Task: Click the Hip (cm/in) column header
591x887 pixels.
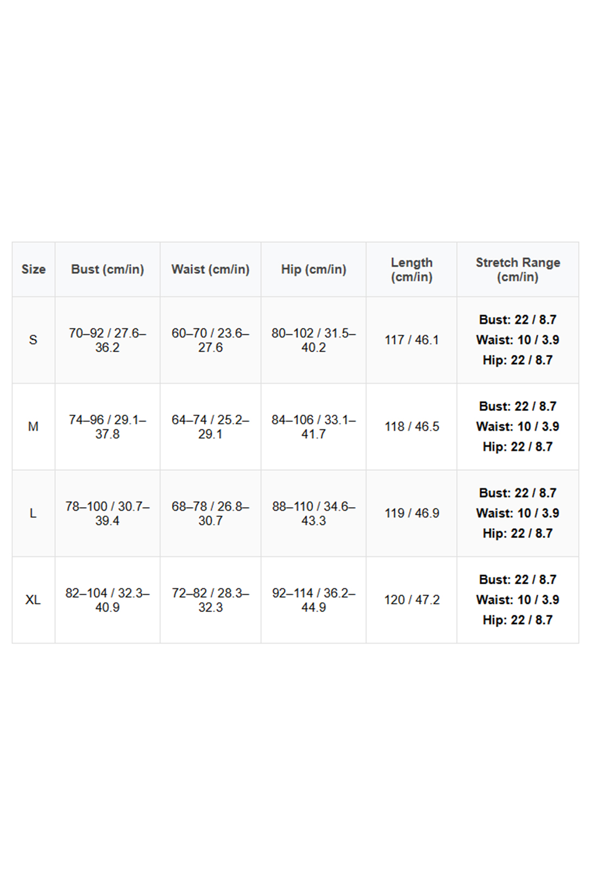Action: coord(313,269)
